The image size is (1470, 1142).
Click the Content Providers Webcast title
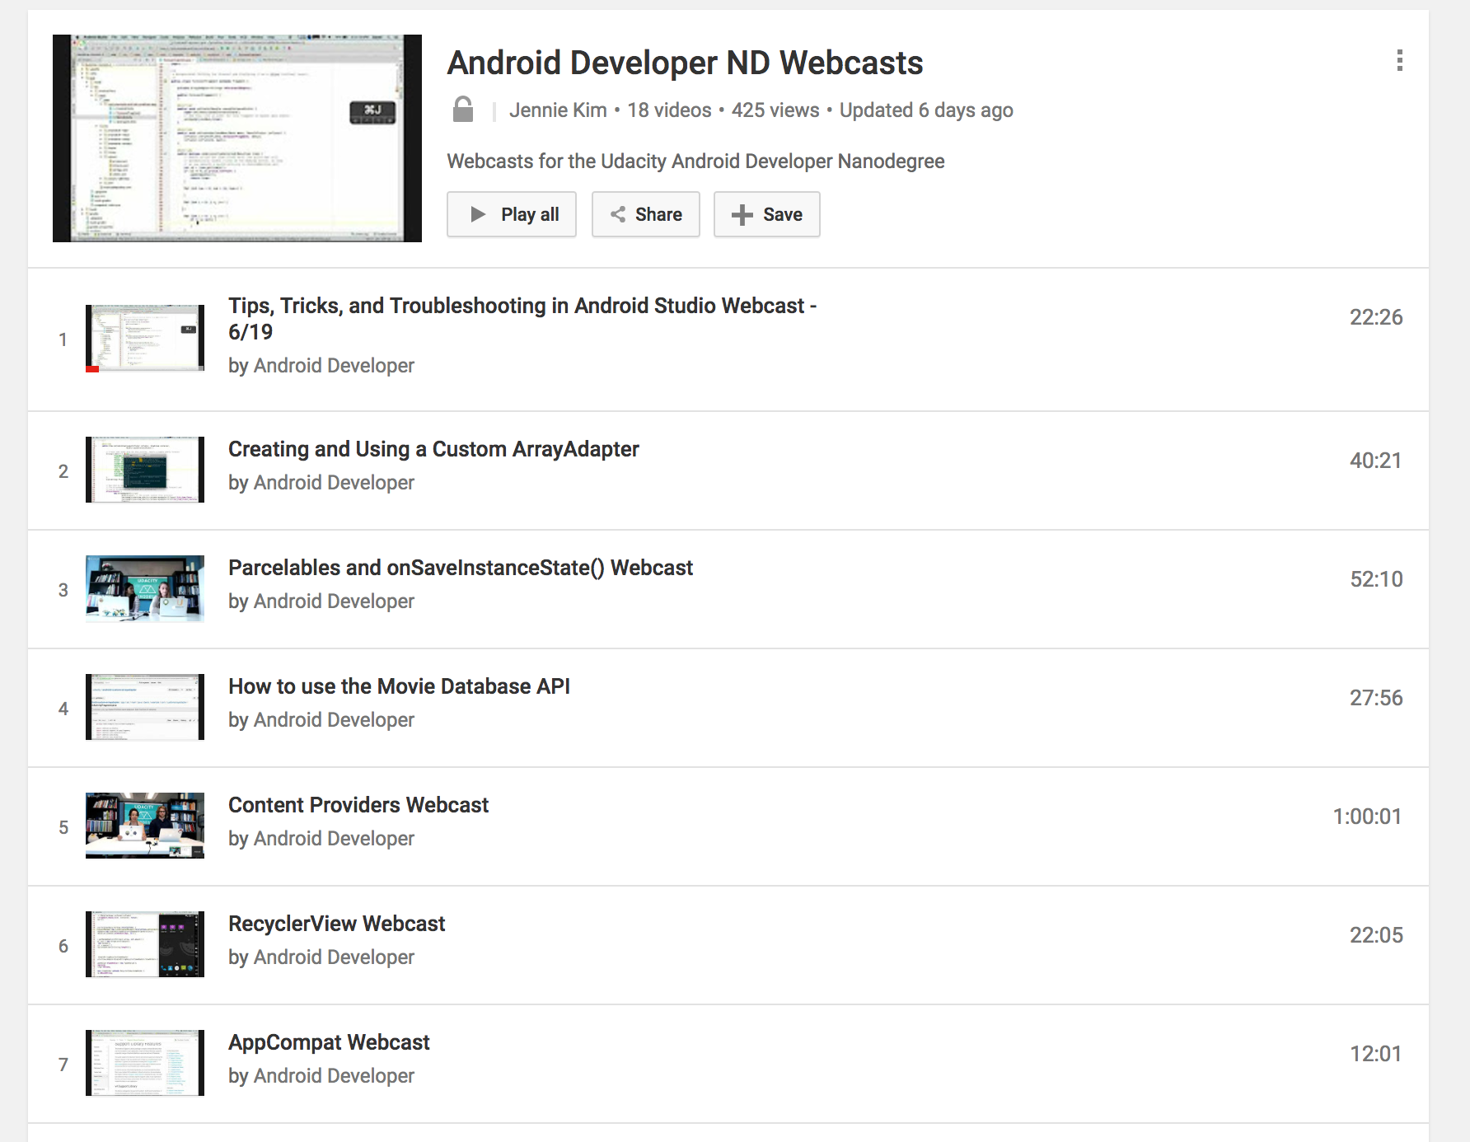(x=358, y=805)
